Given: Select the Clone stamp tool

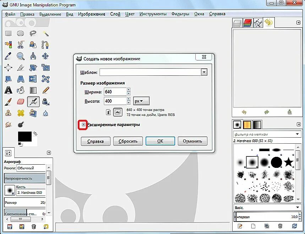Looking at the screenshot, I should tap(8, 113).
